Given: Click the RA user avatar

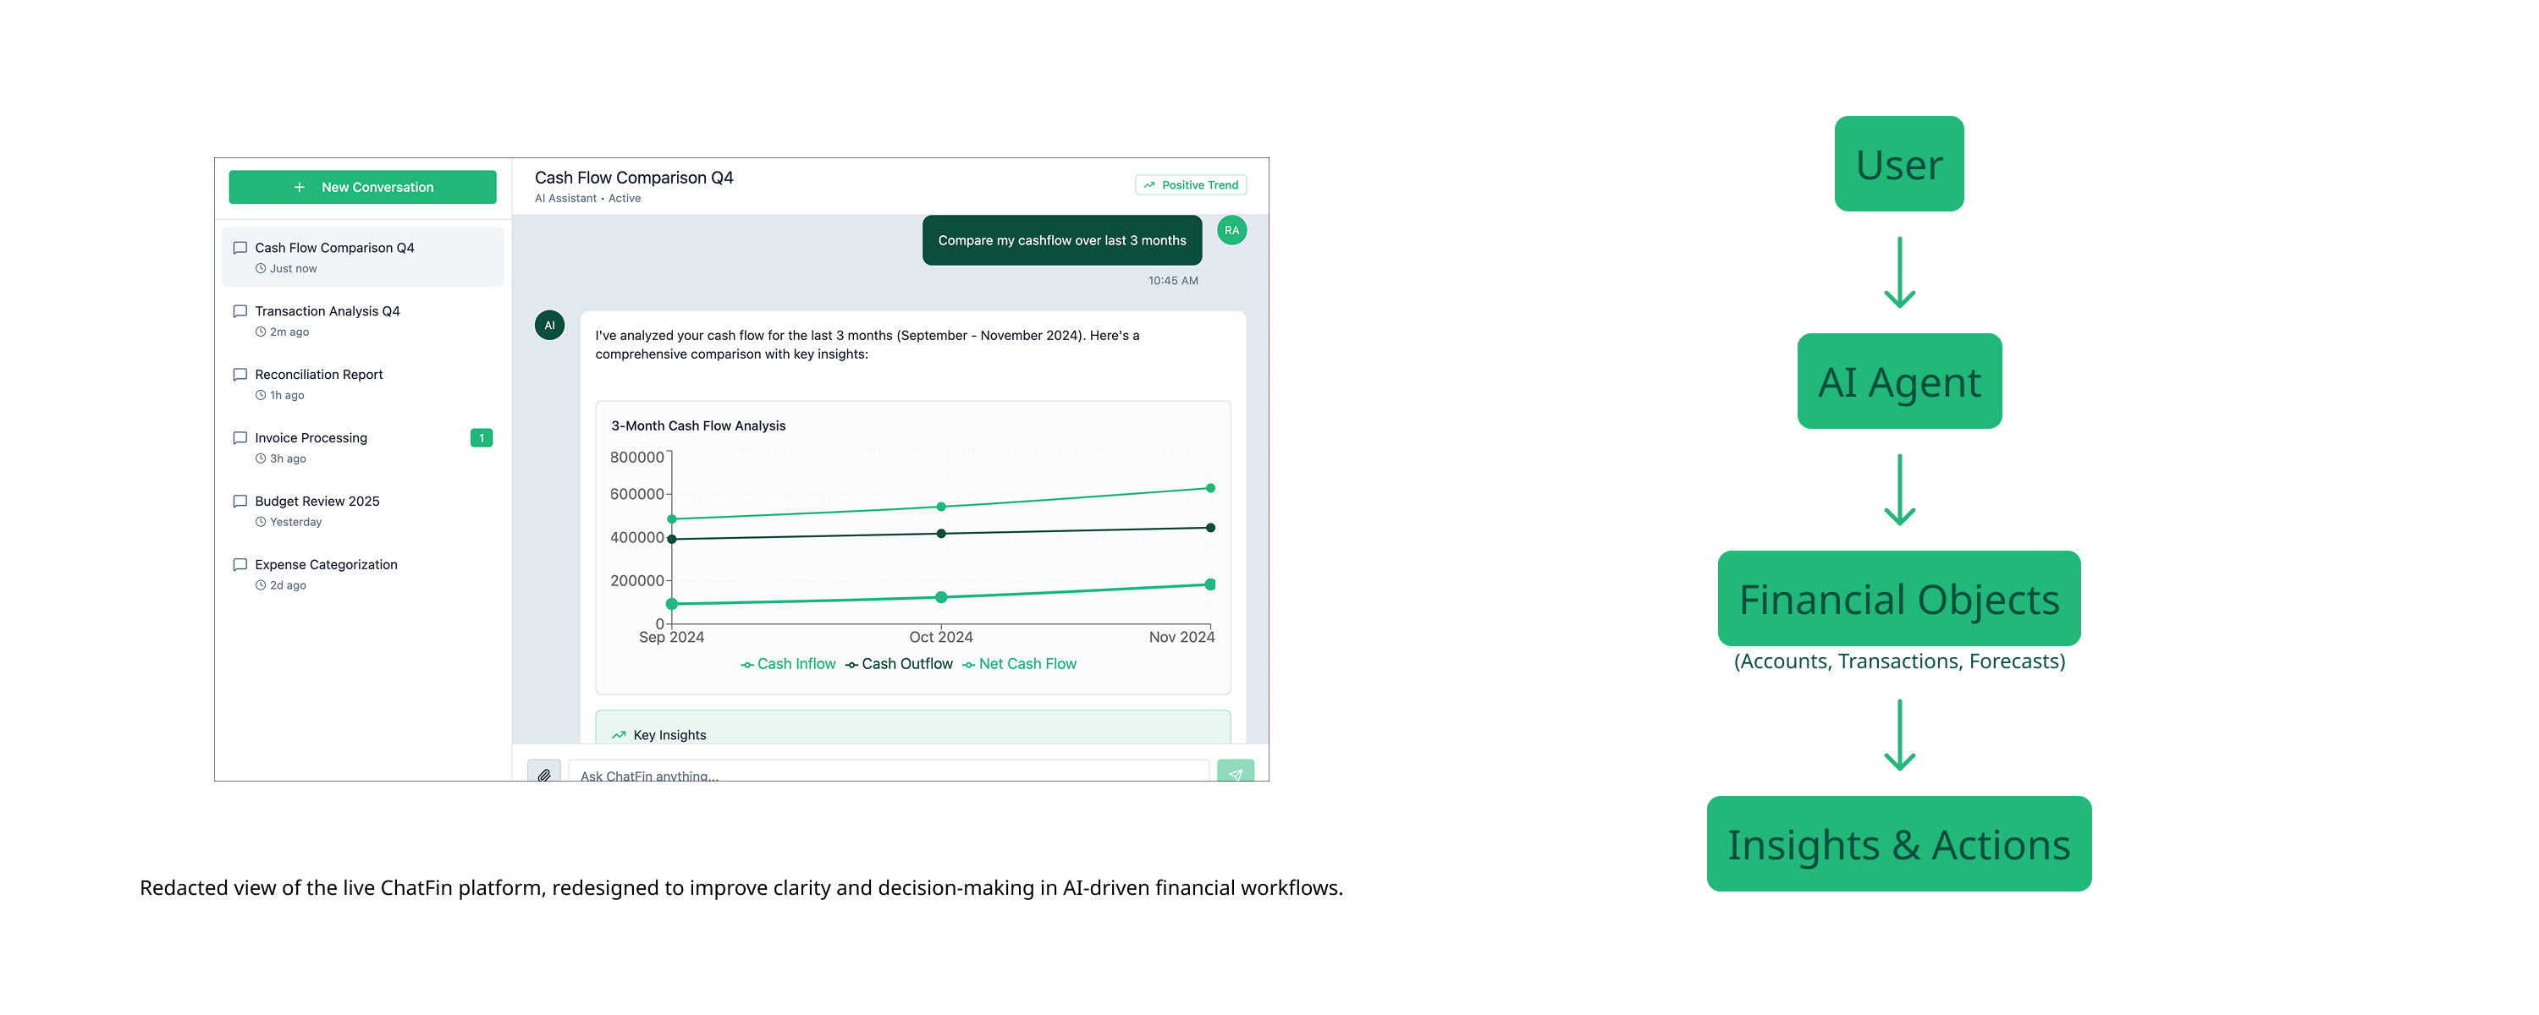Looking at the screenshot, I should click(x=1231, y=231).
